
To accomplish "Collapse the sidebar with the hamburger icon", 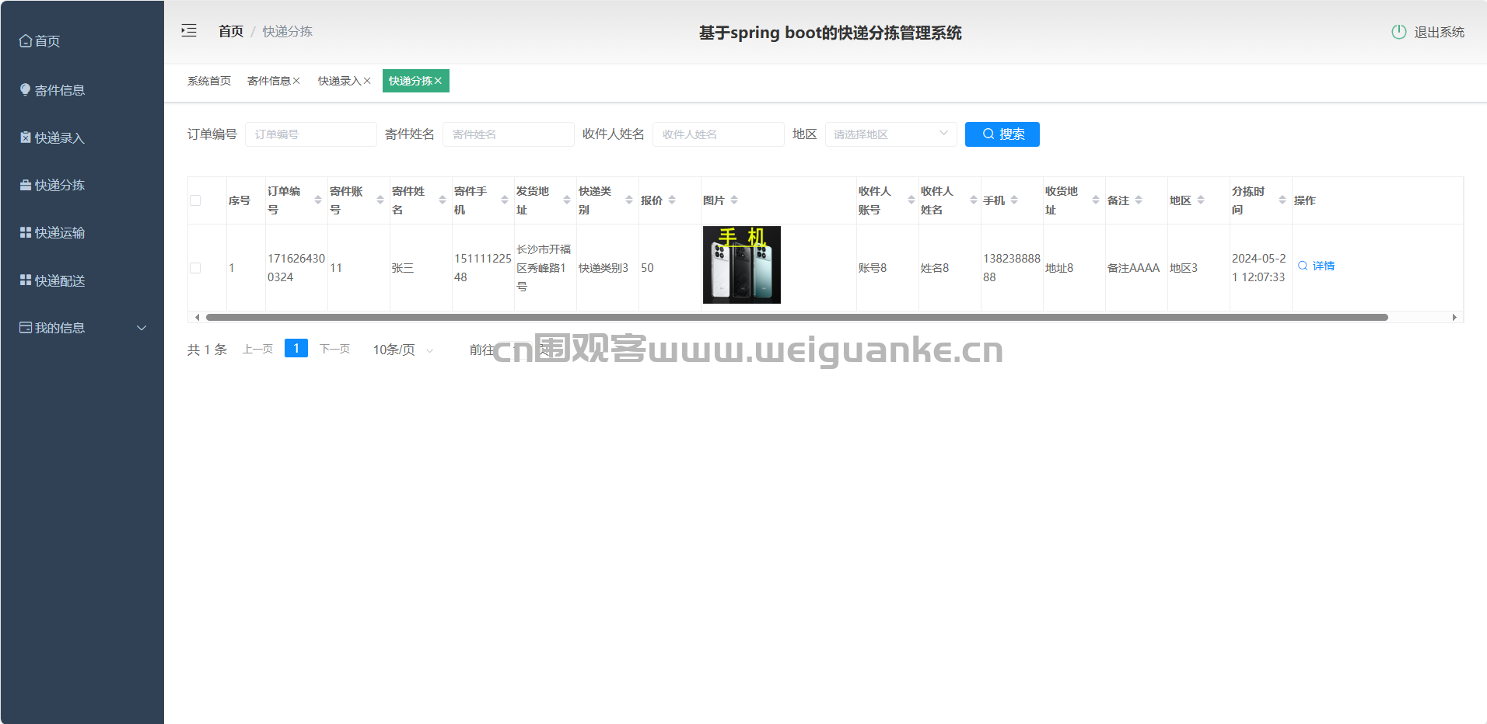I will (x=189, y=31).
